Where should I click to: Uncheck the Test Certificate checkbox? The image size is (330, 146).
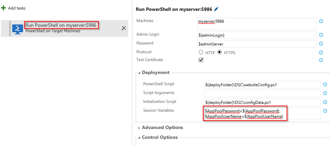click(201, 60)
